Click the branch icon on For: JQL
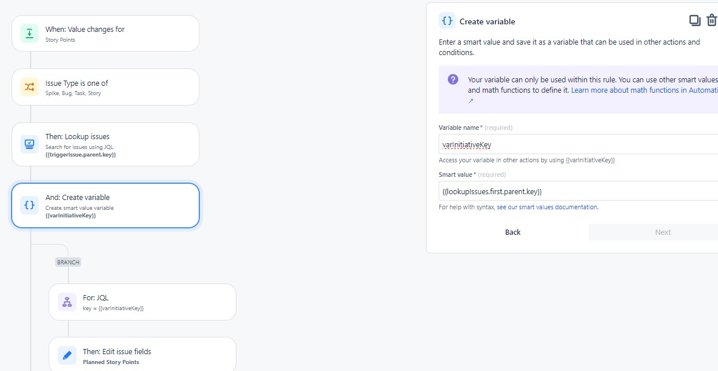Image resolution: width=718 pixels, height=371 pixels. (x=67, y=302)
